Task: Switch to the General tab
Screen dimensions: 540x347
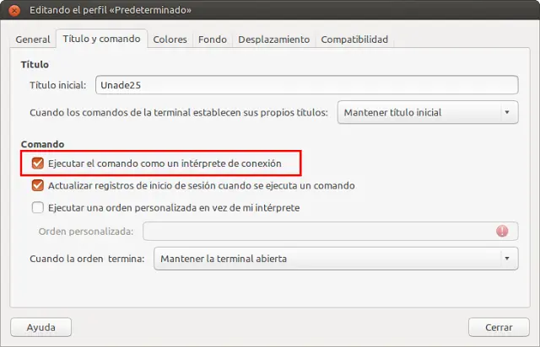Action: click(33, 40)
